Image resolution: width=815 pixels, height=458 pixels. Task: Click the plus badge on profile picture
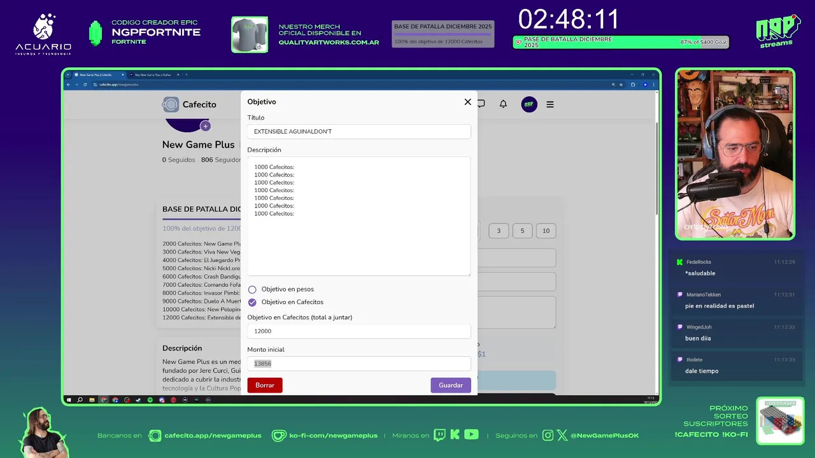click(205, 126)
